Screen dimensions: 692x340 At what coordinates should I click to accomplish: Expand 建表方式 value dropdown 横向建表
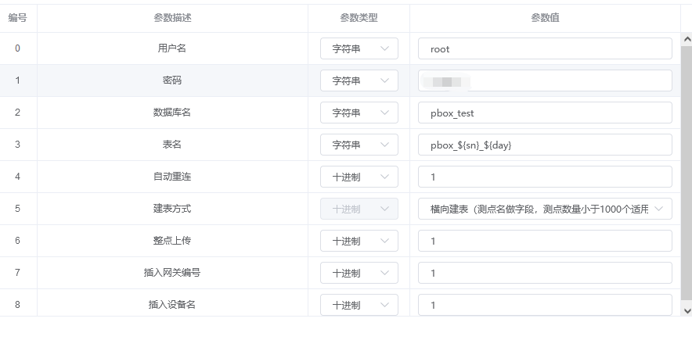click(x=545, y=209)
